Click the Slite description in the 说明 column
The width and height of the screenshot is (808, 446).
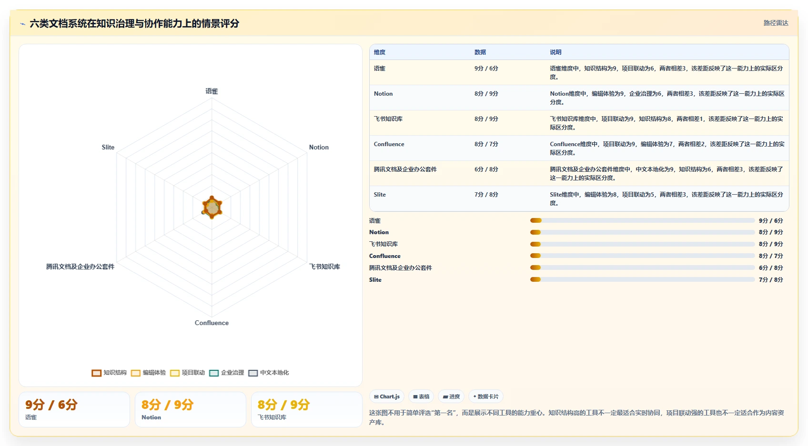pyautogui.click(x=667, y=199)
